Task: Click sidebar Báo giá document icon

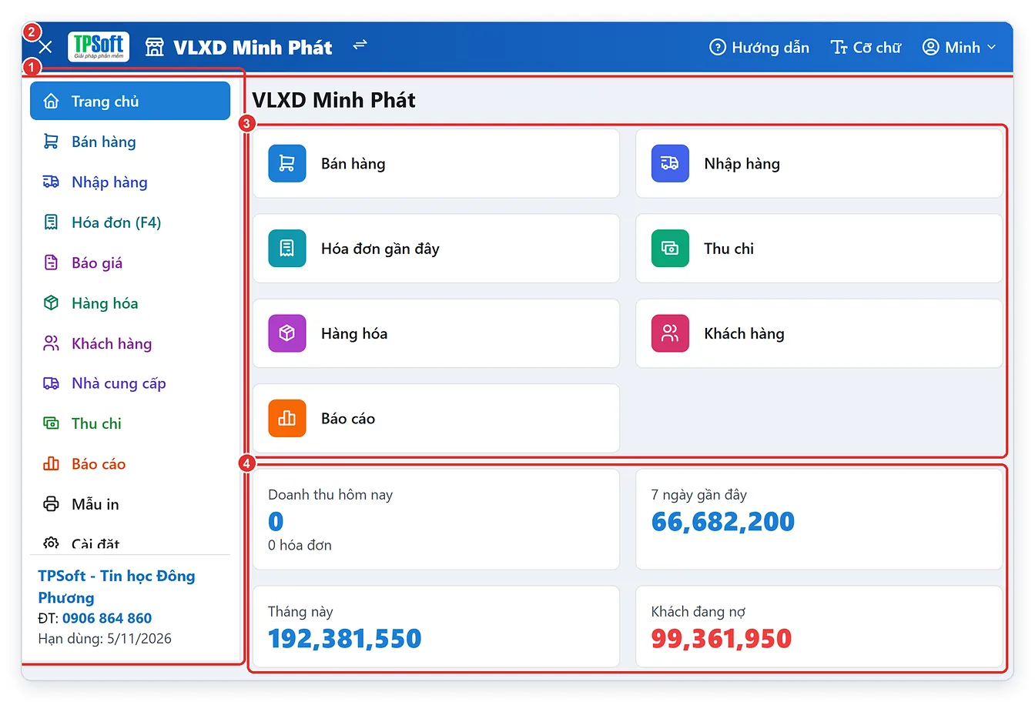Action: pos(51,262)
